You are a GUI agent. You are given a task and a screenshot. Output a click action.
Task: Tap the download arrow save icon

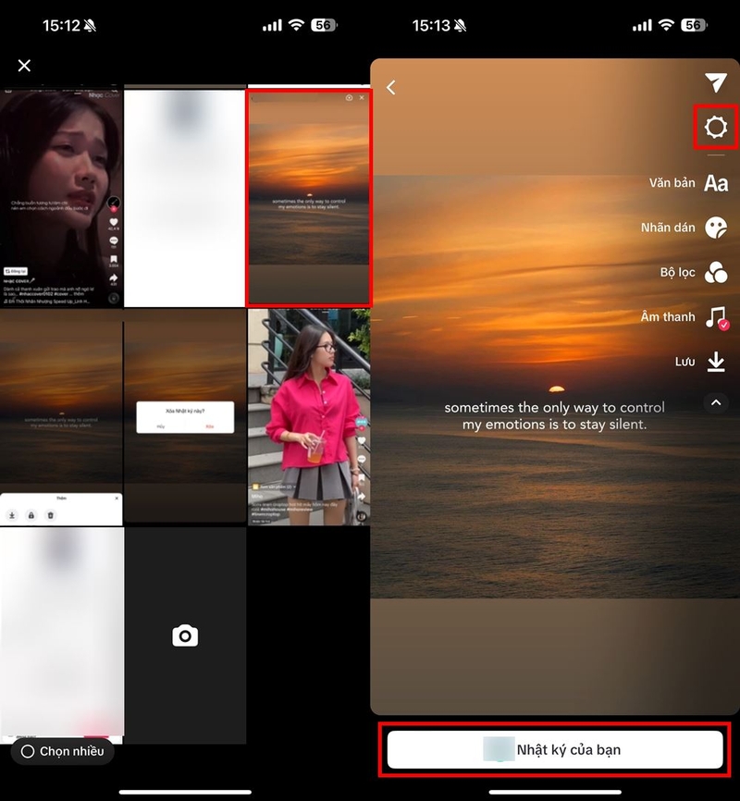click(716, 362)
